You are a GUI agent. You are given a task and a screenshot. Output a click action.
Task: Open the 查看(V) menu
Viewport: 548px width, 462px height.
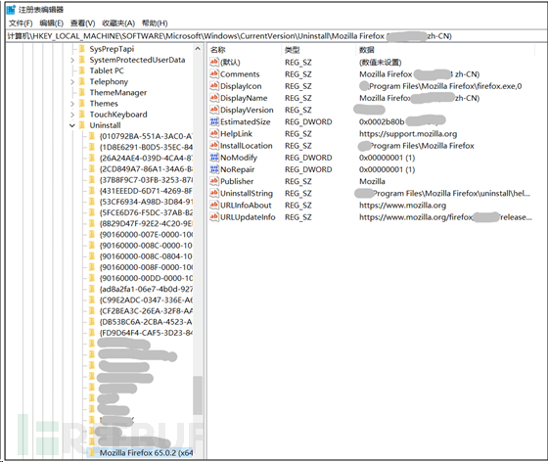tap(83, 23)
